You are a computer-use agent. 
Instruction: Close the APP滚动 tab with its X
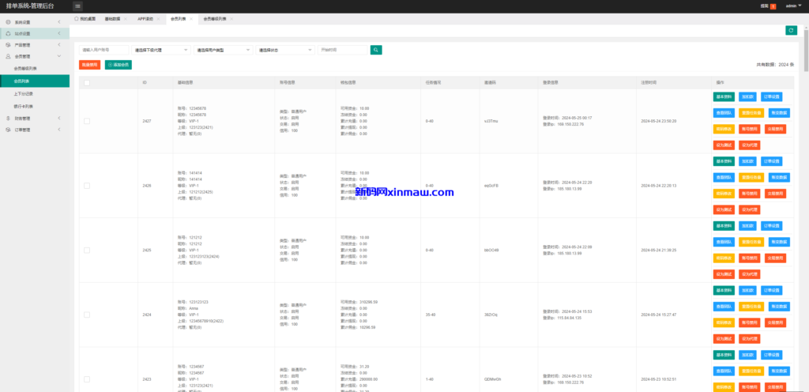pos(157,18)
